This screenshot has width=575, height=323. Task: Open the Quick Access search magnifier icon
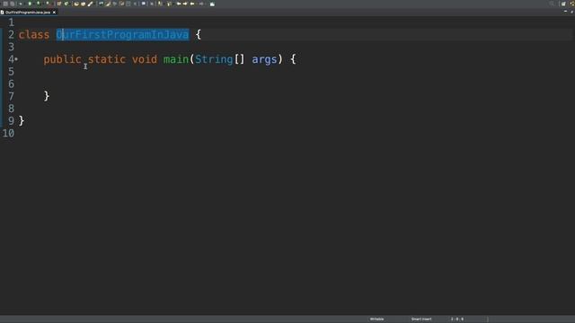pos(552,4)
